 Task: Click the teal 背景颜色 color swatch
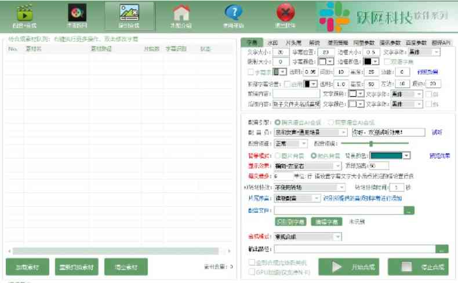pos(386,155)
